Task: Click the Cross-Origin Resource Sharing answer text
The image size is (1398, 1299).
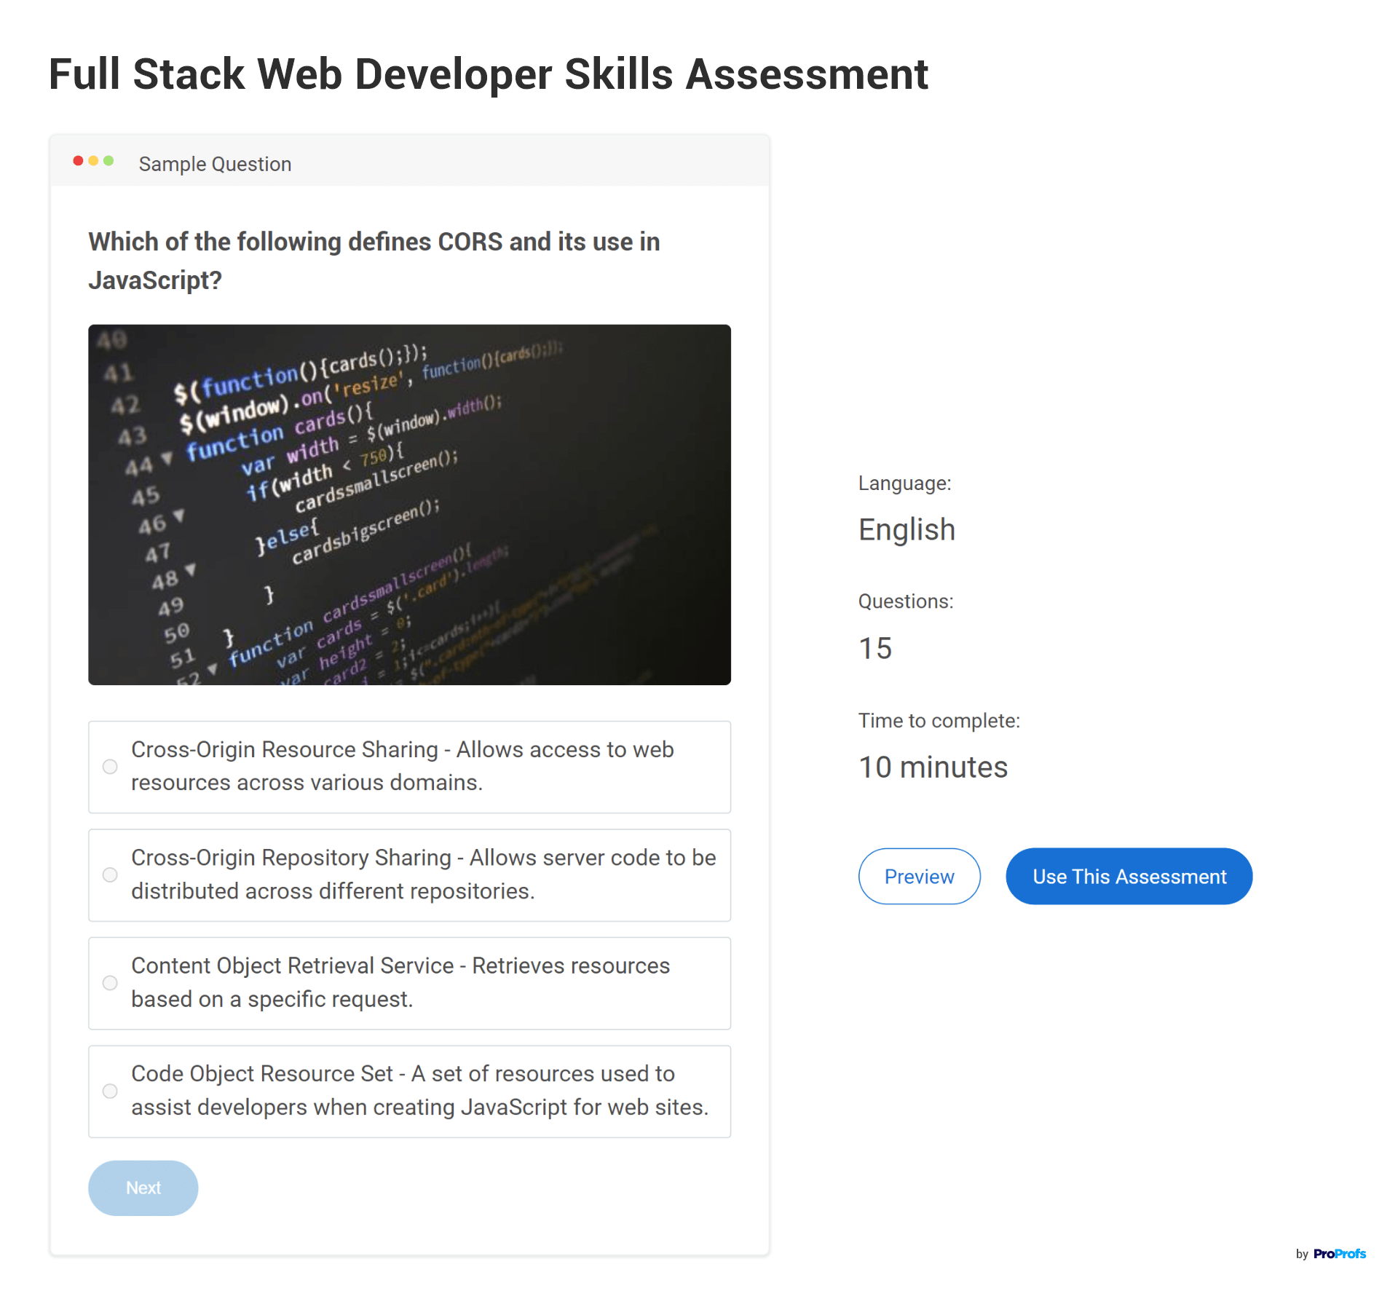Action: (402, 766)
